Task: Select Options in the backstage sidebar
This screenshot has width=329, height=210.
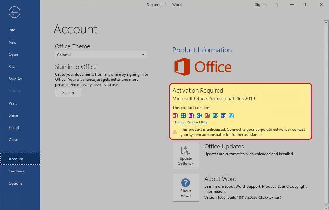Action: [15, 183]
